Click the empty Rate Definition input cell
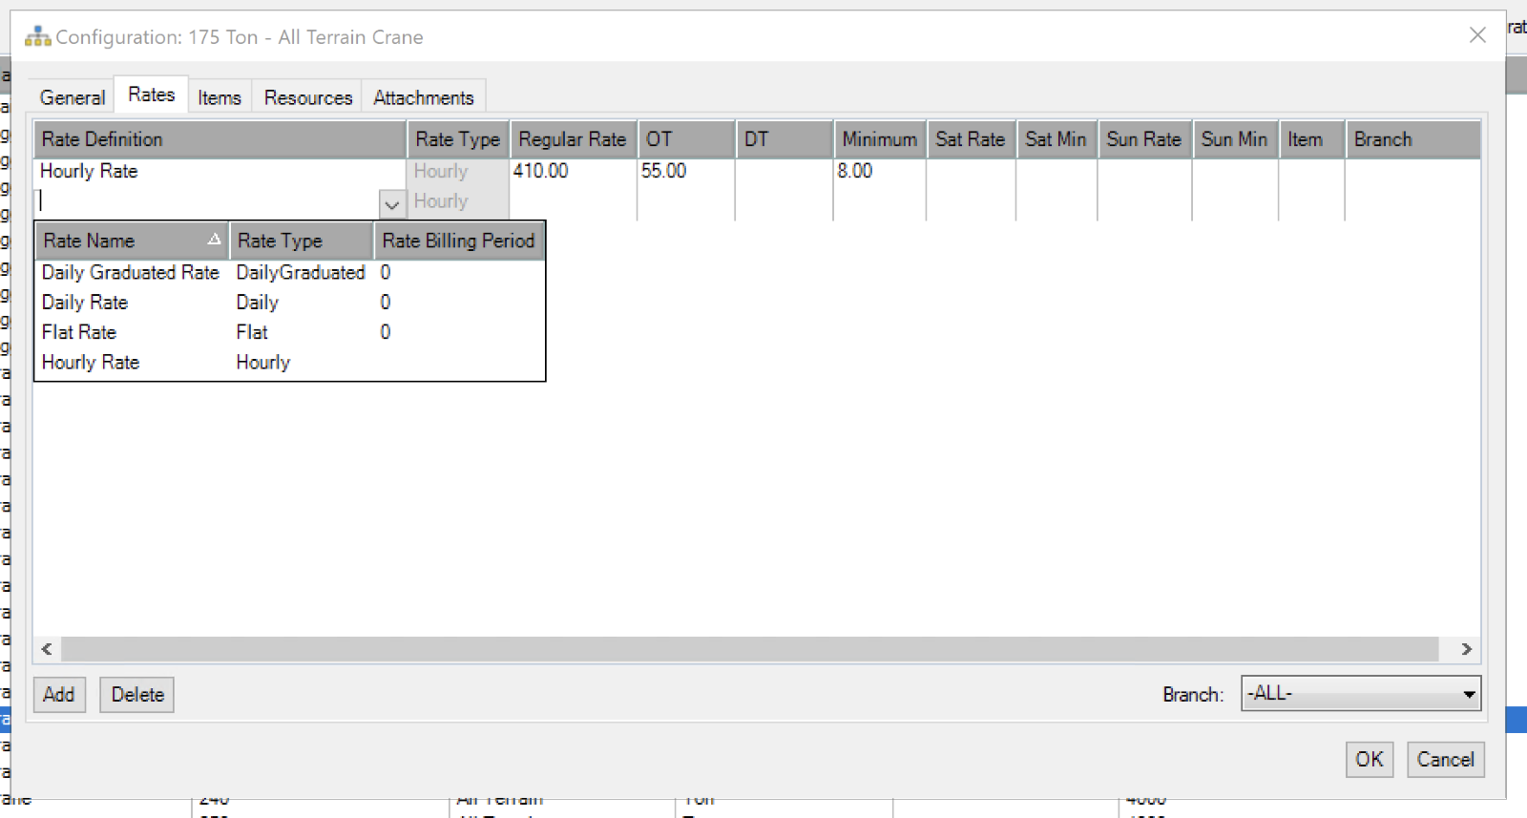 click(x=208, y=202)
